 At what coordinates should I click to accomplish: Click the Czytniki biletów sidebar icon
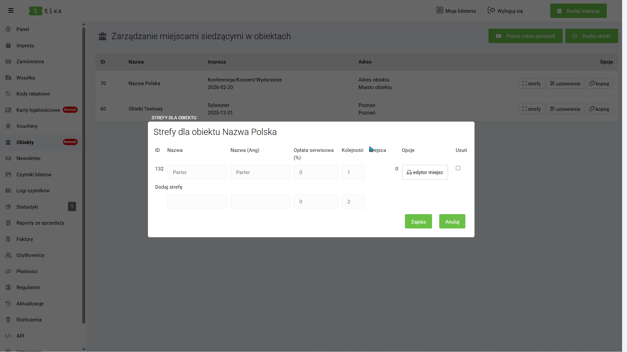tap(8, 175)
